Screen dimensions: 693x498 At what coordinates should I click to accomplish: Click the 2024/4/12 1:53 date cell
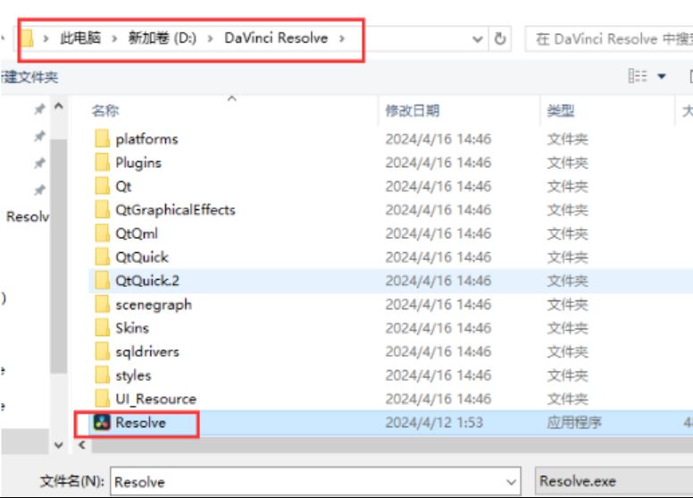(x=434, y=422)
